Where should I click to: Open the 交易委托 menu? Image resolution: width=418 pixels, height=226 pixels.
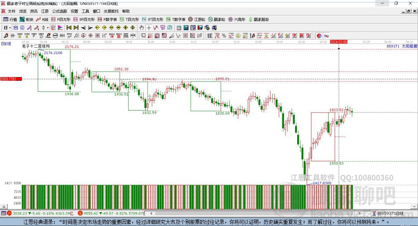tap(111, 11)
